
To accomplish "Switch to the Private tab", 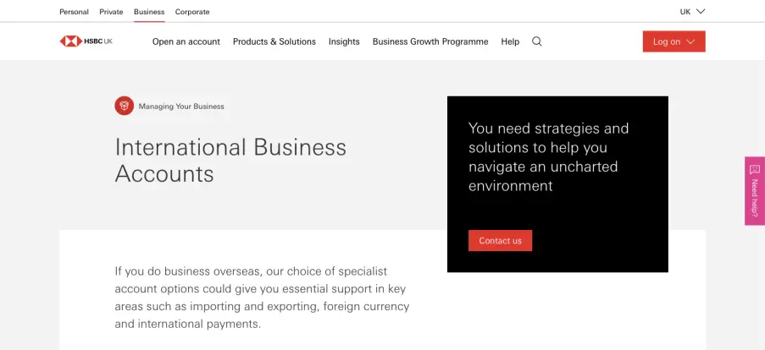I will pyautogui.click(x=111, y=12).
